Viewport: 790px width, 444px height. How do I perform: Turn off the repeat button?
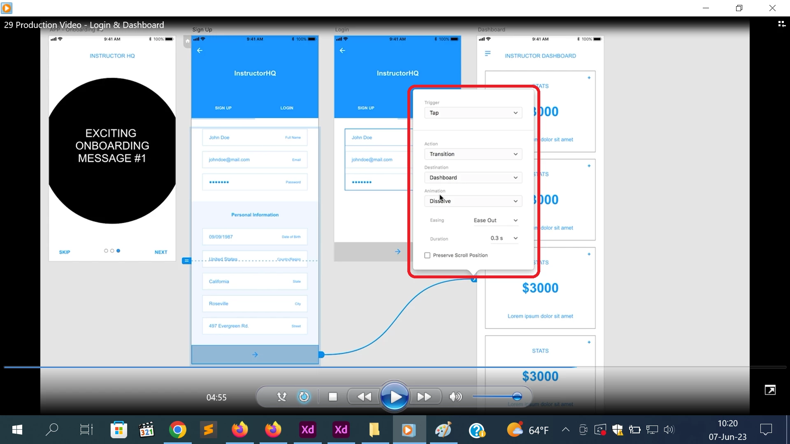pos(304,397)
